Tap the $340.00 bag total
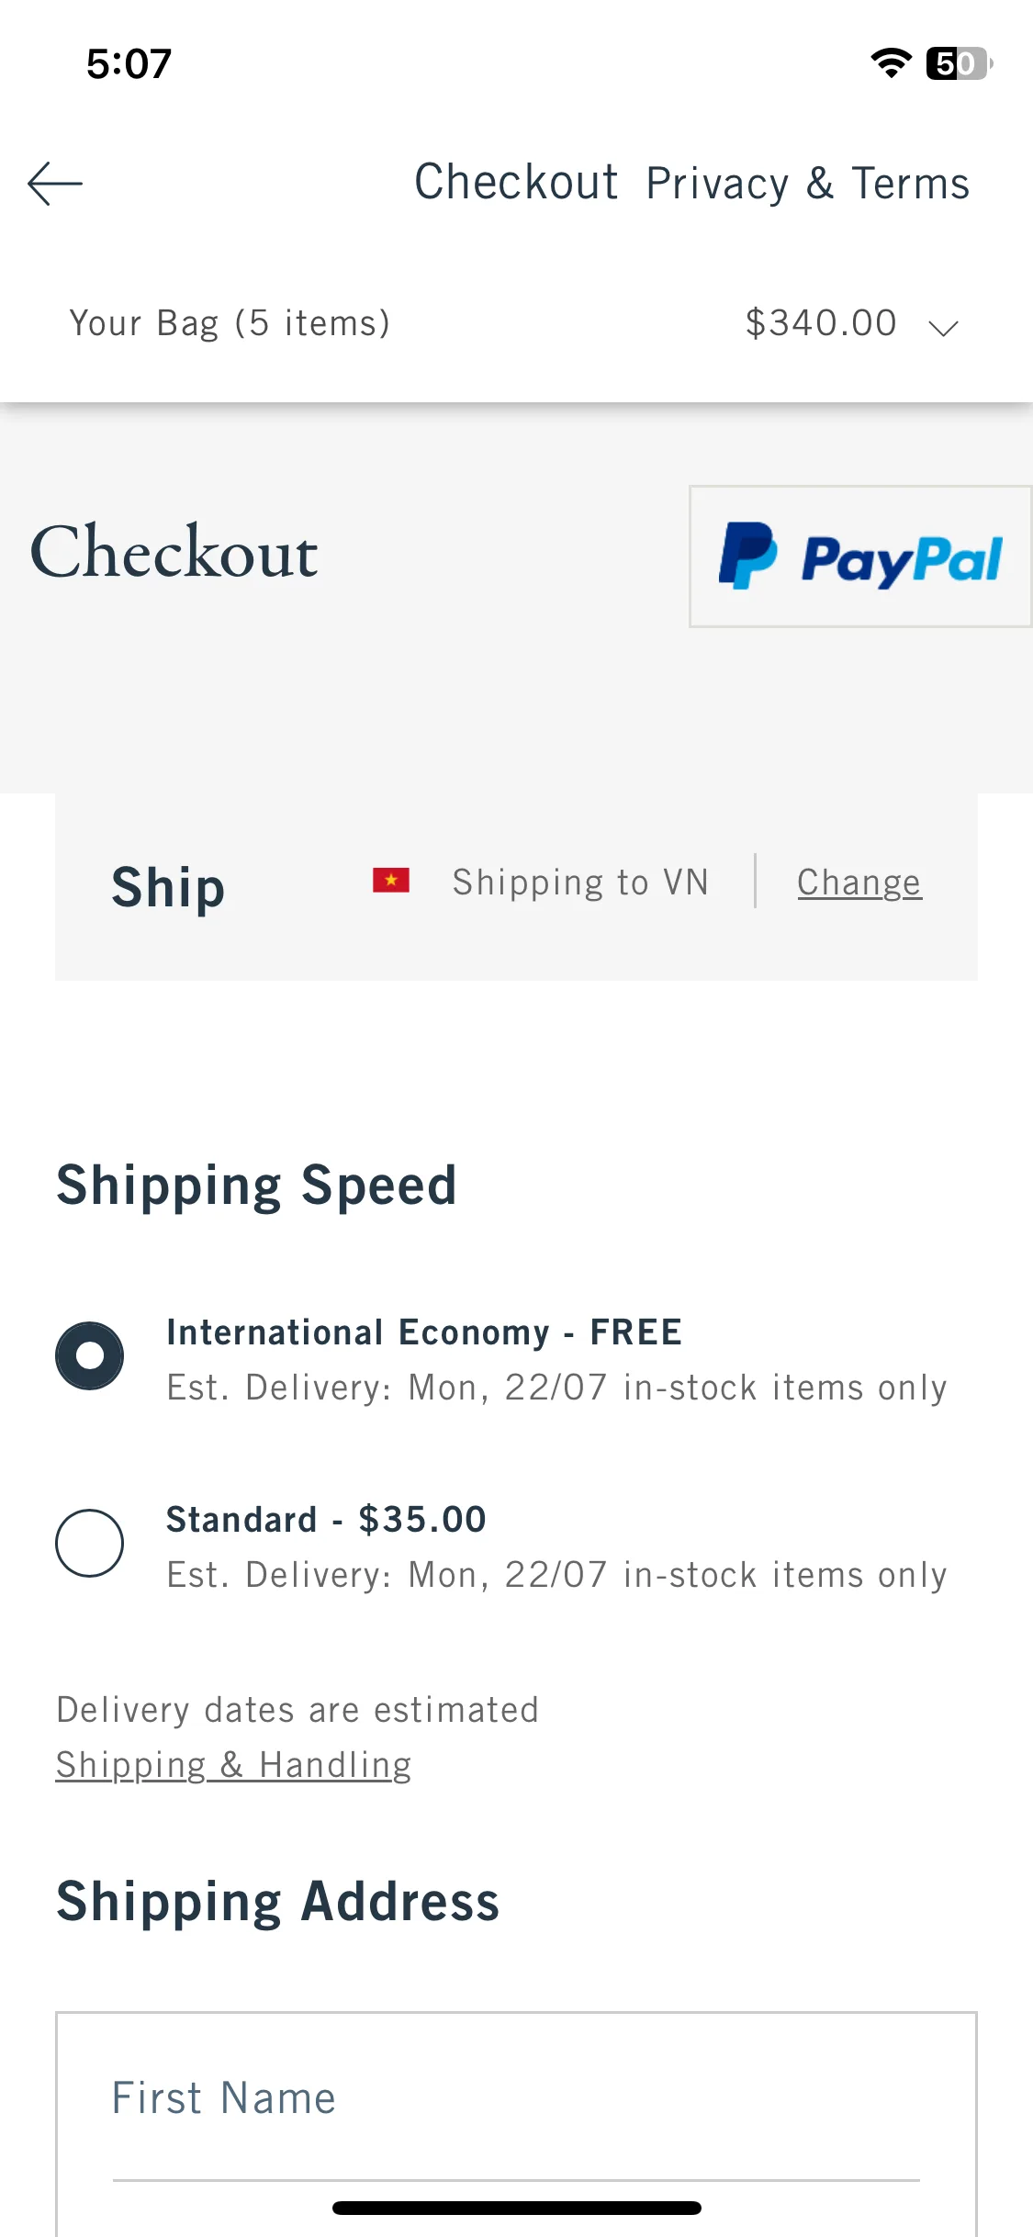 click(x=821, y=323)
